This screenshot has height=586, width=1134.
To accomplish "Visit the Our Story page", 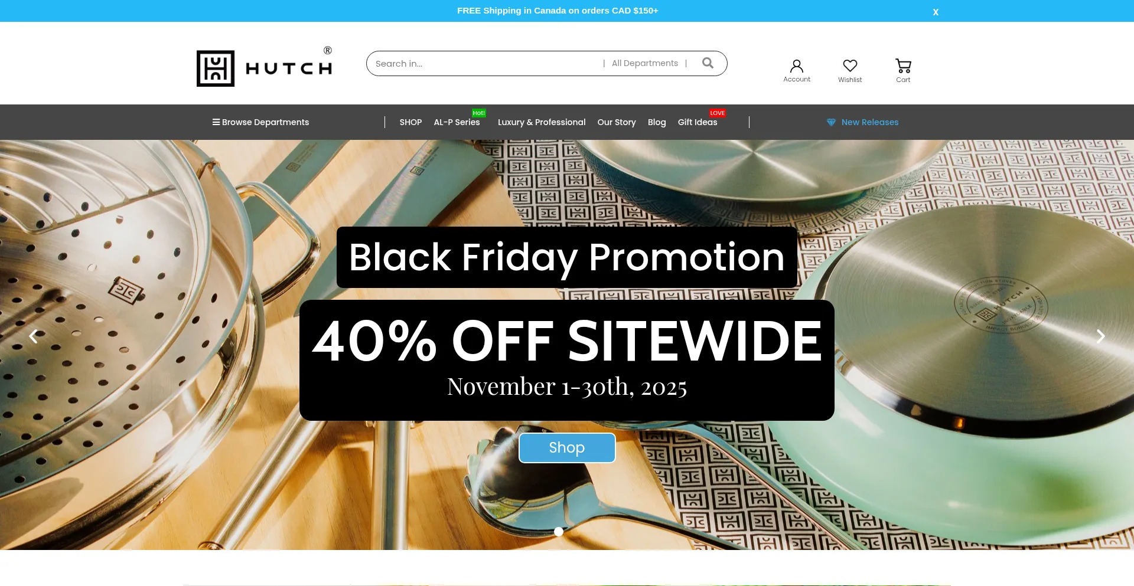I will click(617, 122).
